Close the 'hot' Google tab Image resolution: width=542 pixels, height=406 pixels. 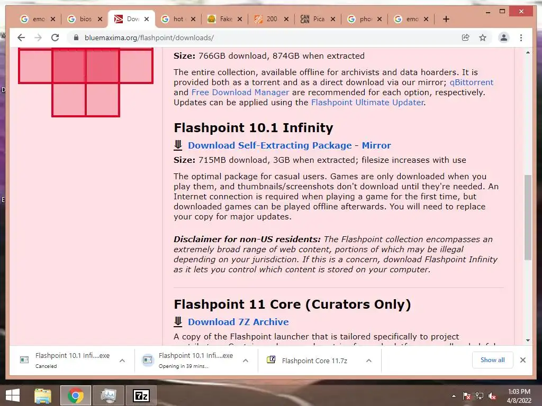pyautogui.click(x=193, y=19)
